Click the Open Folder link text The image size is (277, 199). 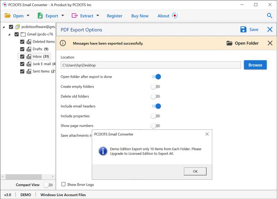247,43
